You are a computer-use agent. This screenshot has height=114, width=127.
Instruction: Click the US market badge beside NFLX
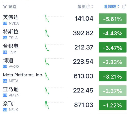[x=5, y=110]
